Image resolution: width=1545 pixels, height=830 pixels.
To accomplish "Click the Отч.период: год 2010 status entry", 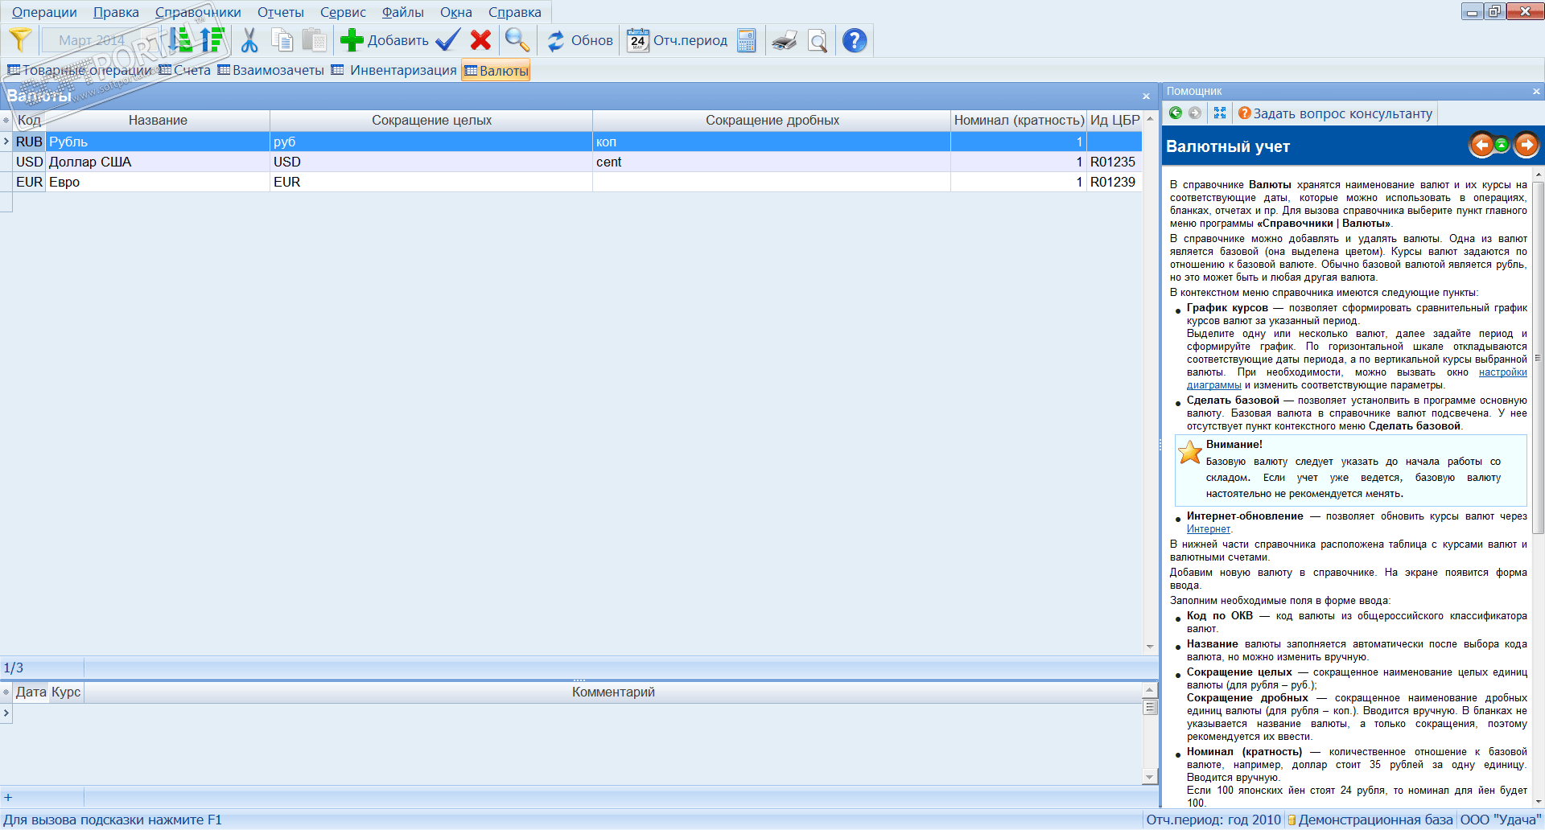I will pos(1213,820).
